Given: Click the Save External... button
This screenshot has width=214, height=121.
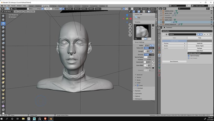Looking at the screenshot, I should [174, 61].
